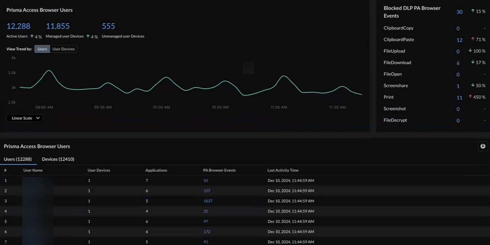Open the 12,288 Active Users count
This screenshot has width=490, height=245.
[x=18, y=26]
